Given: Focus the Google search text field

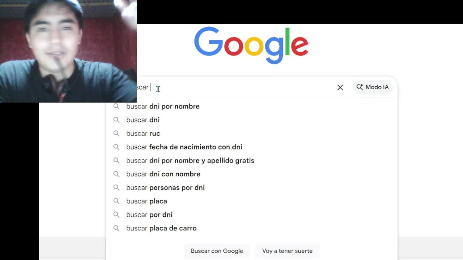Looking at the screenshot, I should click(x=235, y=87).
